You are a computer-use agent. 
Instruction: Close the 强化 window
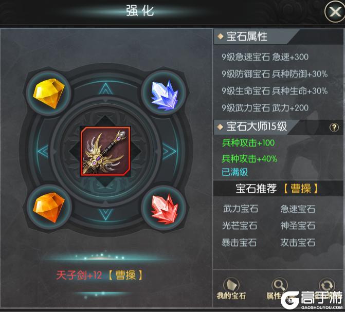[334, 11]
